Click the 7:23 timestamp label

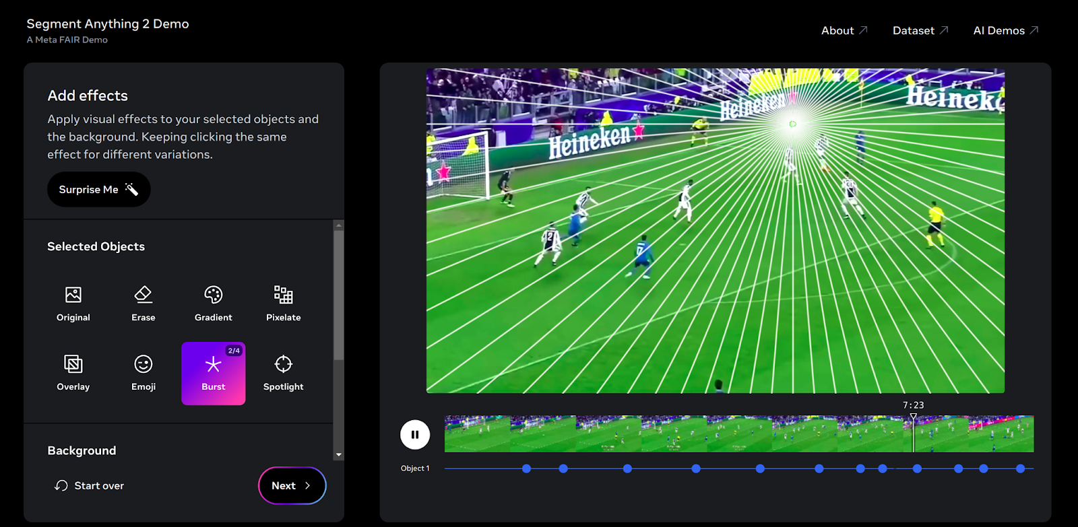point(914,405)
